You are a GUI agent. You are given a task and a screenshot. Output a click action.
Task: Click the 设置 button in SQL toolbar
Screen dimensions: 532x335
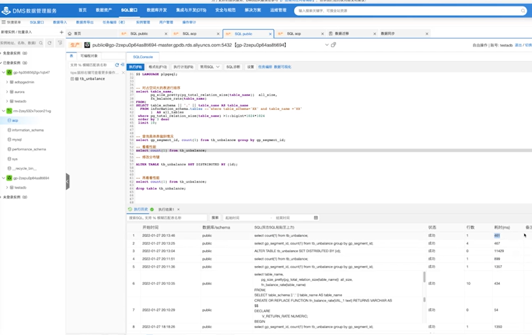(x=251, y=67)
